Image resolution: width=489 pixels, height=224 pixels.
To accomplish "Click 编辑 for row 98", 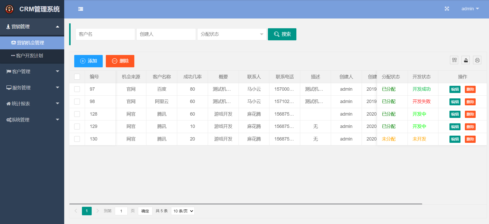I will 455,102.
